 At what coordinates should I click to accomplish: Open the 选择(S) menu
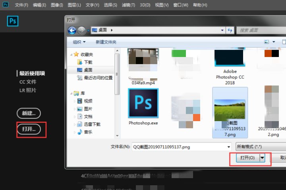pos(110,5)
